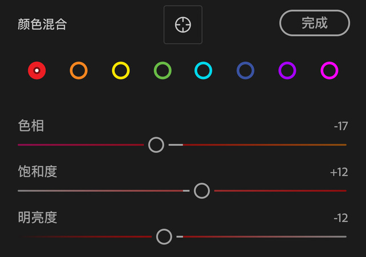366x257 pixels.
Task: Click the 色相 label
Action: (31, 126)
